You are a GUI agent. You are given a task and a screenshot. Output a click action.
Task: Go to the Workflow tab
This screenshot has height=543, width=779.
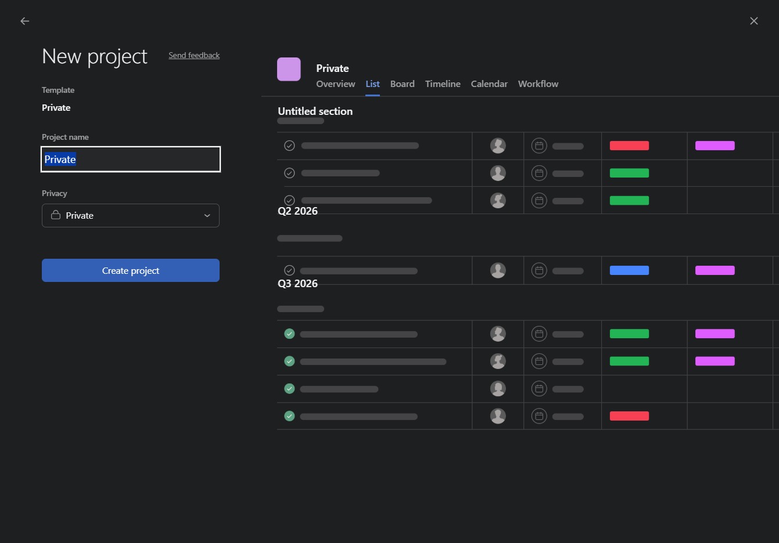coord(538,84)
